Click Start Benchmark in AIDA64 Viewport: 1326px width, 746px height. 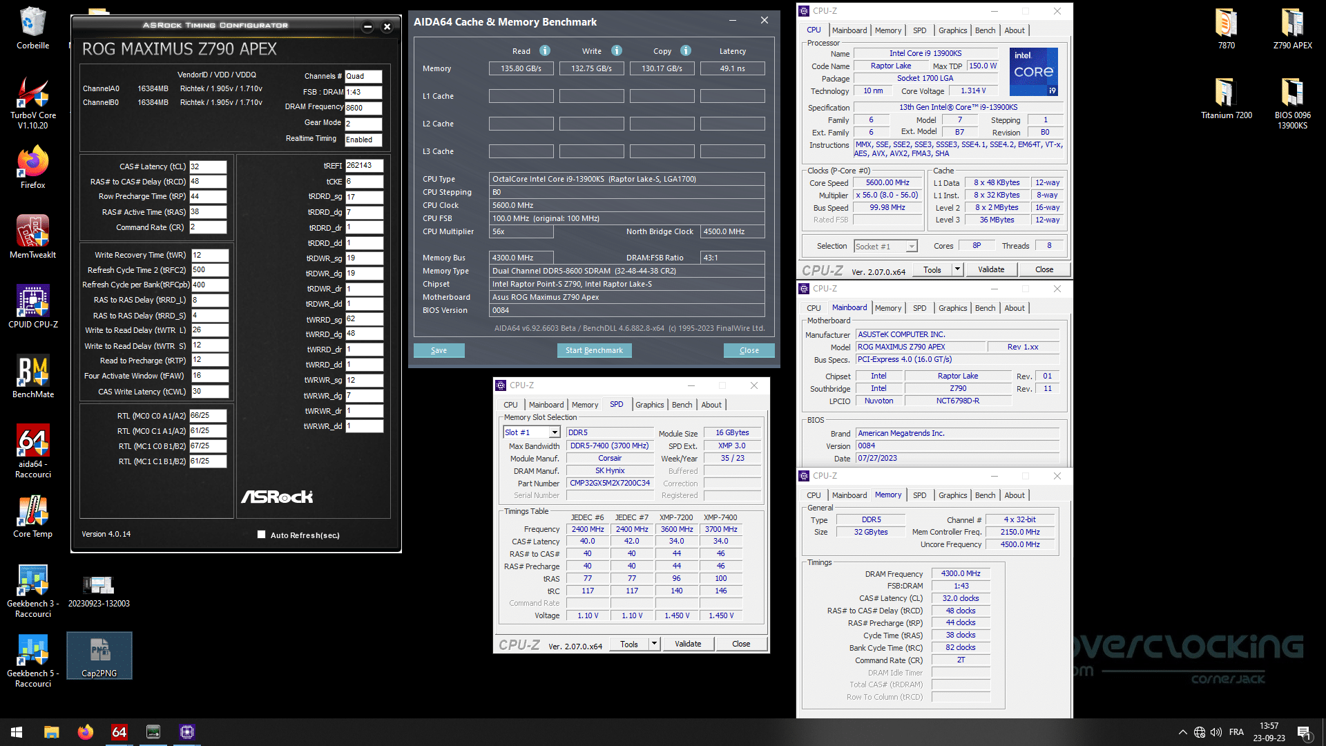[x=594, y=350]
